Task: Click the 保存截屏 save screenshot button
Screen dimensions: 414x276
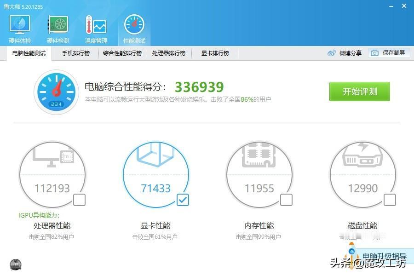Action: pos(389,53)
